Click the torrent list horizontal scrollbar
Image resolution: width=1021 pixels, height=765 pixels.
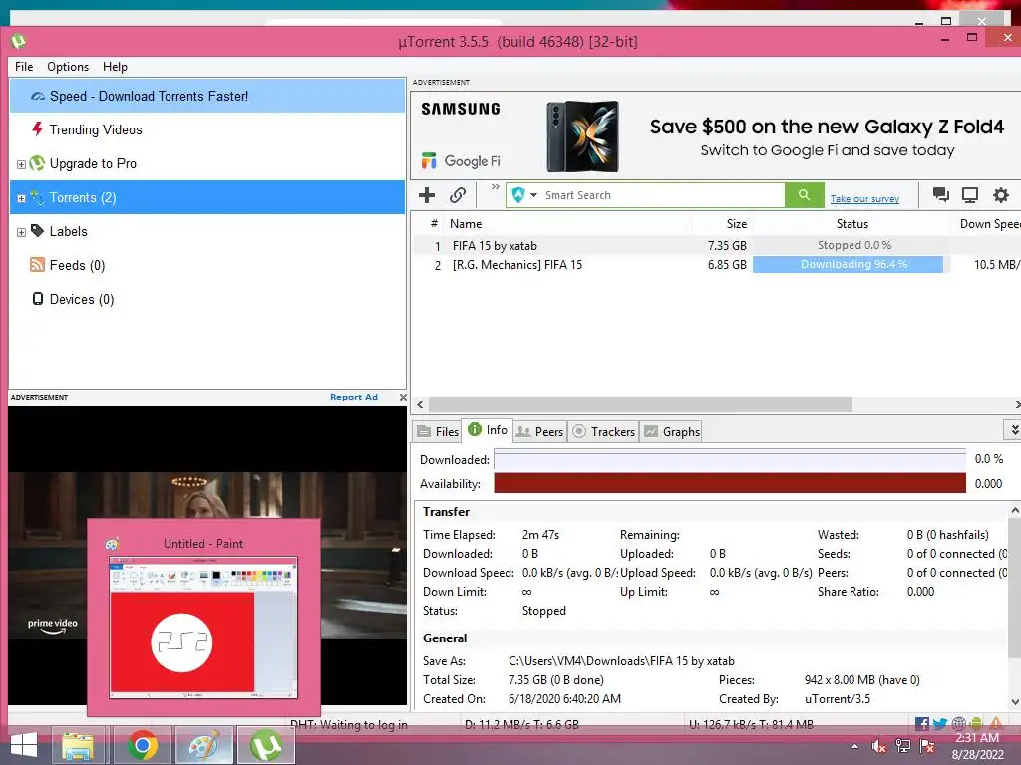[640, 404]
